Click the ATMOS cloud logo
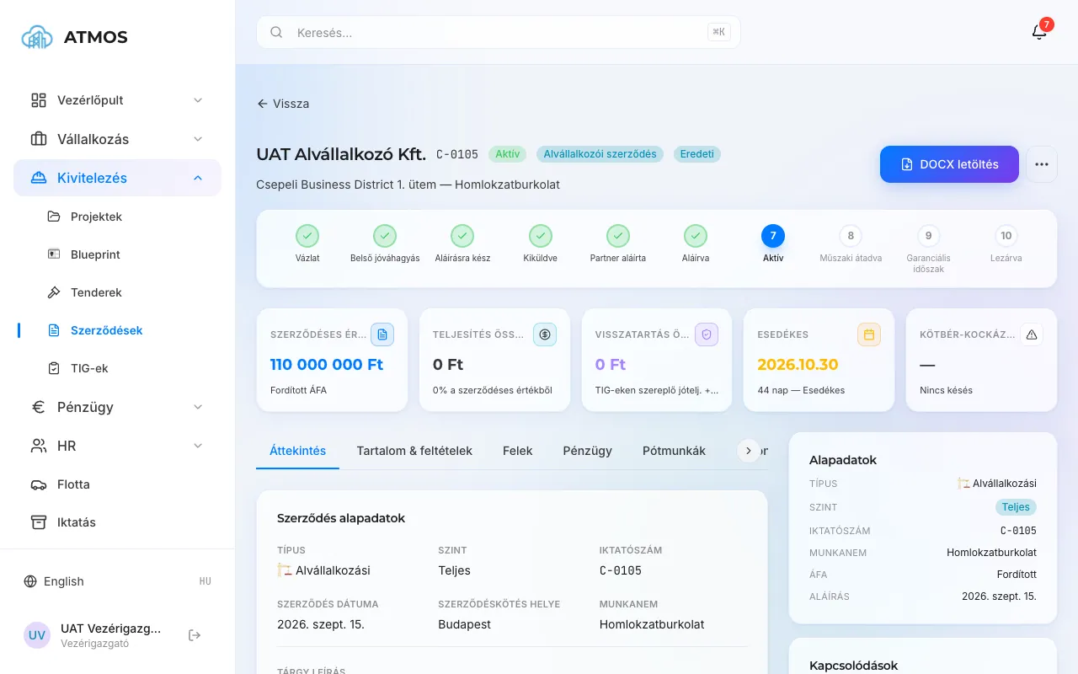Screen dimensions: 1078x674 click(x=37, y=37)
